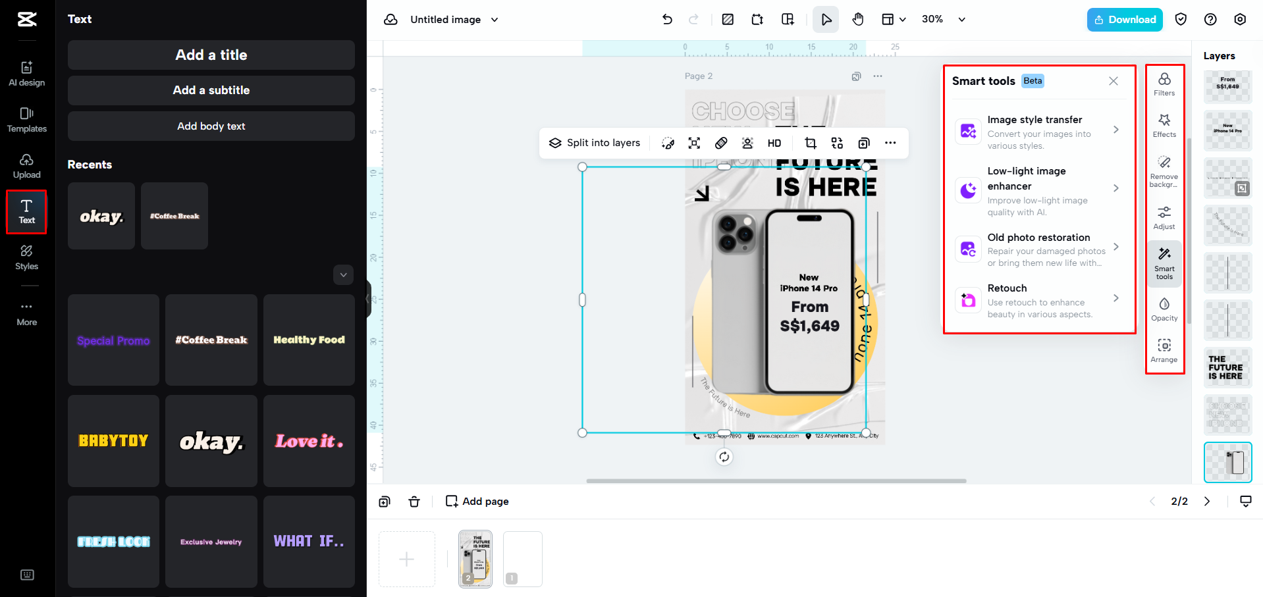1263x597 pixels.
Task: Expand the Recents text styles chevron
Action: pyautogui.click(x=343, y=274)
